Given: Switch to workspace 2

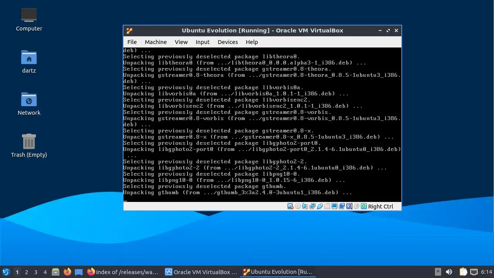Looking at the screenshot, I should tap(26, 272).
